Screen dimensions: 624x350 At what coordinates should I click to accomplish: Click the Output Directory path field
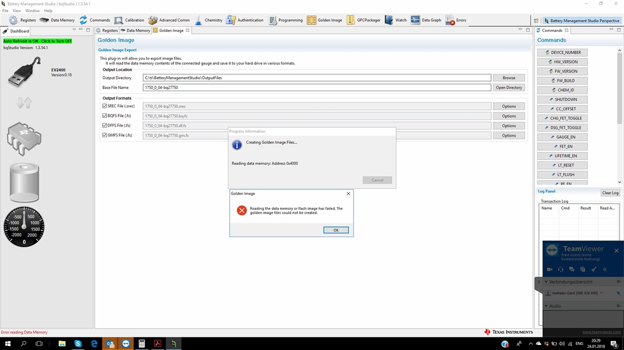click(x=317, y=78)
